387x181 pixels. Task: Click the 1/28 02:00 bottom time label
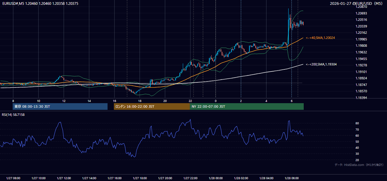tap(241, 178)
